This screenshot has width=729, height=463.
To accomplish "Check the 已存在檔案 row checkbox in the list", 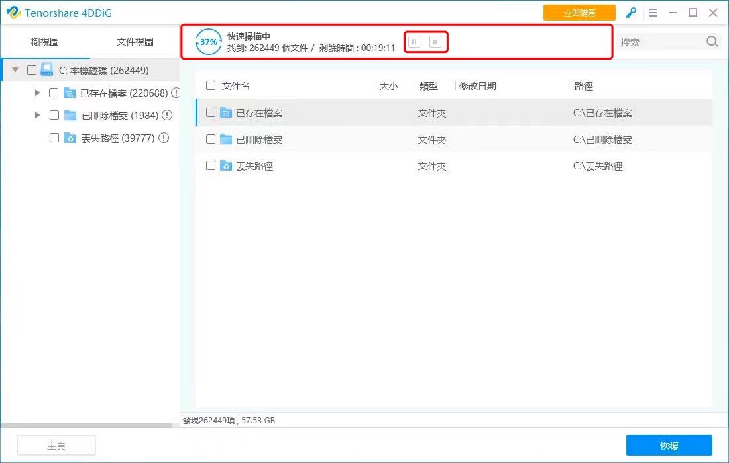I will coord(211,112).
